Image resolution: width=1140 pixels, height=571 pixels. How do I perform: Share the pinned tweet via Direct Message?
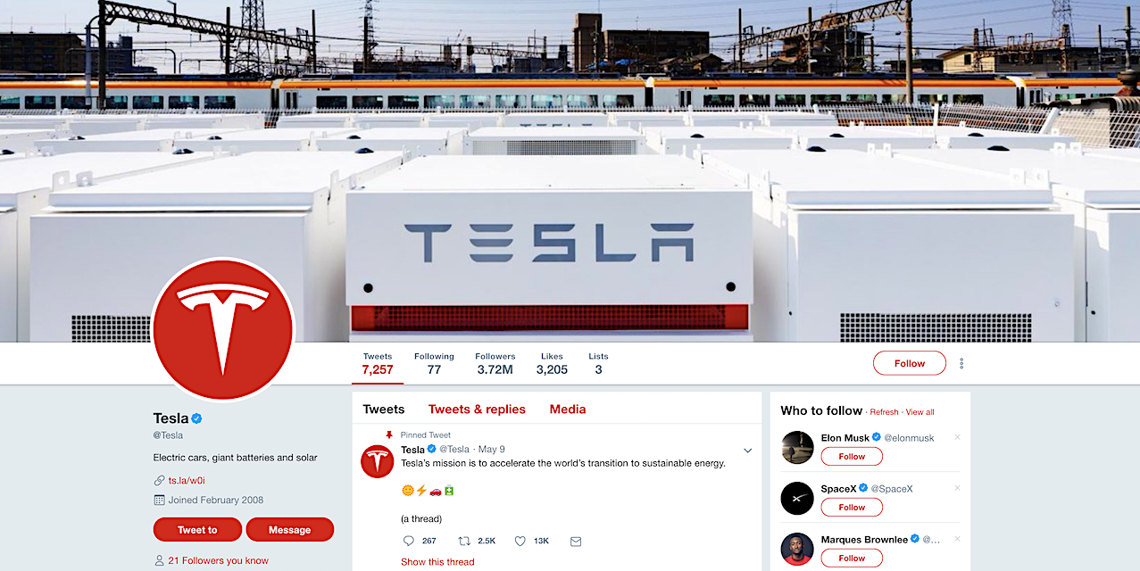[x=575, y=540]
